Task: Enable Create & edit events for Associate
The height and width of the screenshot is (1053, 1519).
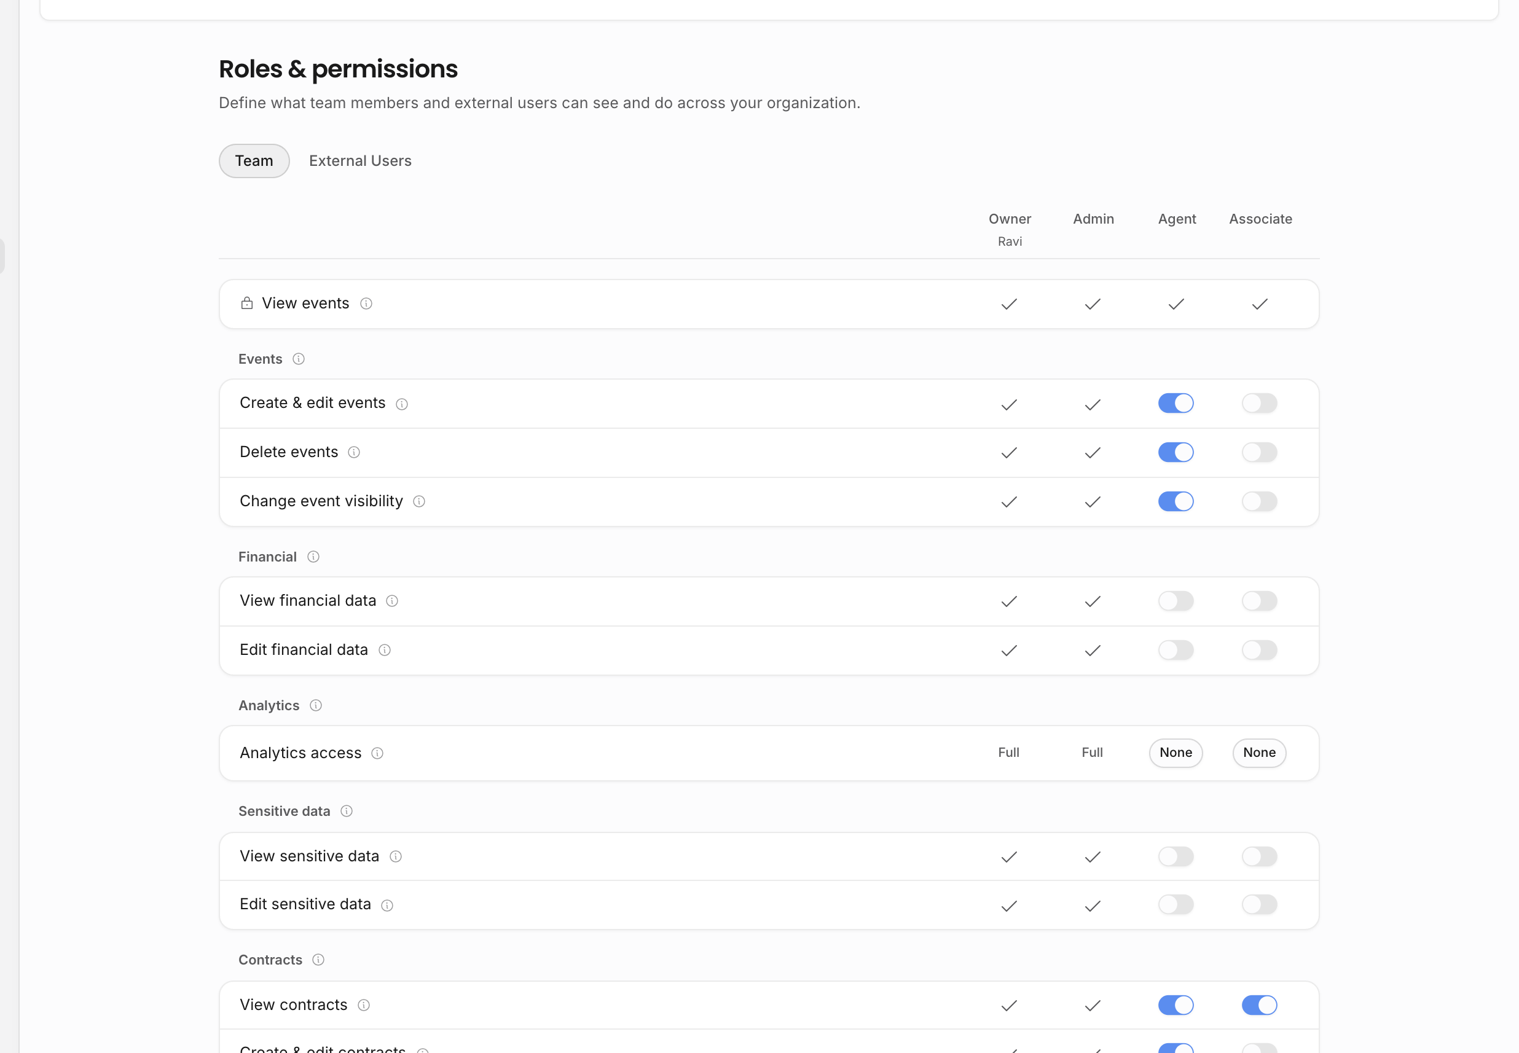Action: 1260,403
